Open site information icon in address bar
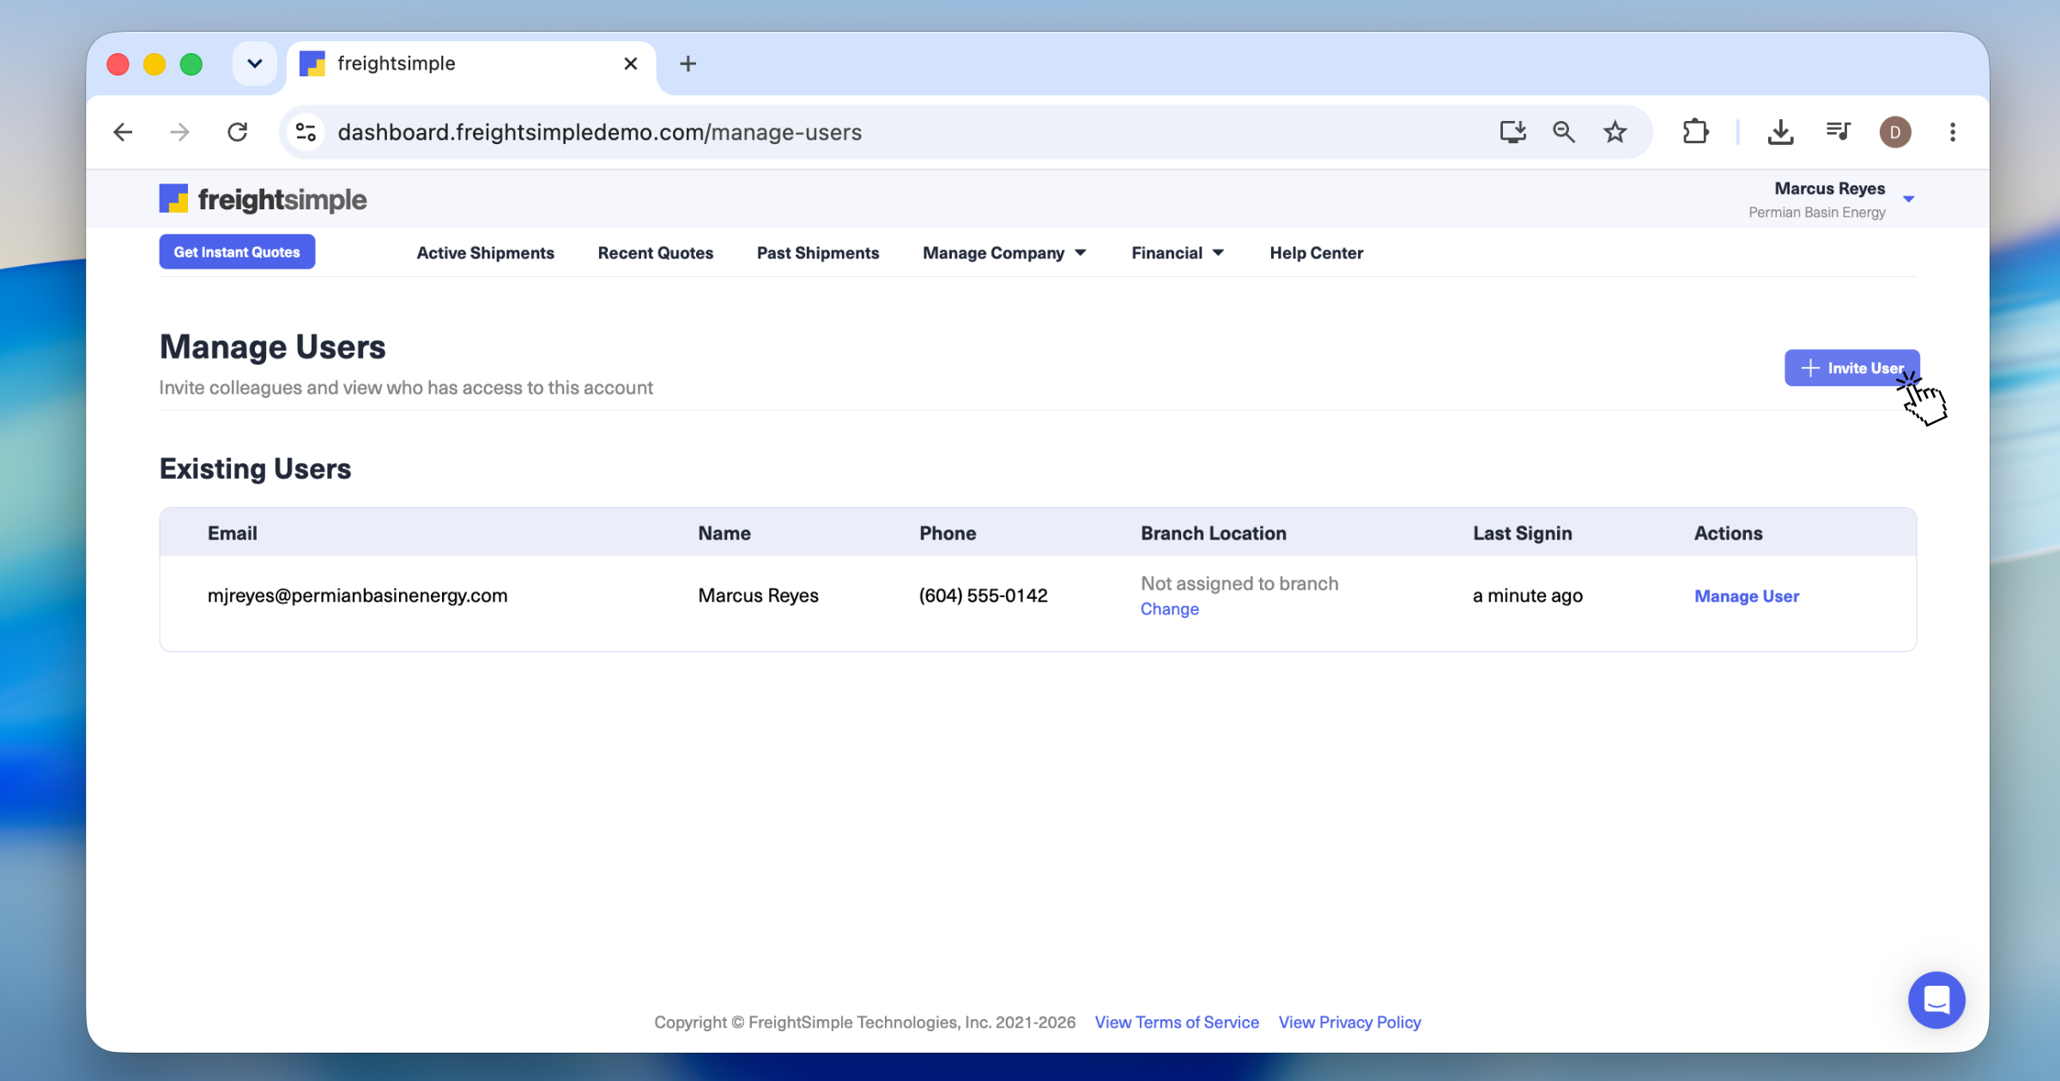 (306, 132)
